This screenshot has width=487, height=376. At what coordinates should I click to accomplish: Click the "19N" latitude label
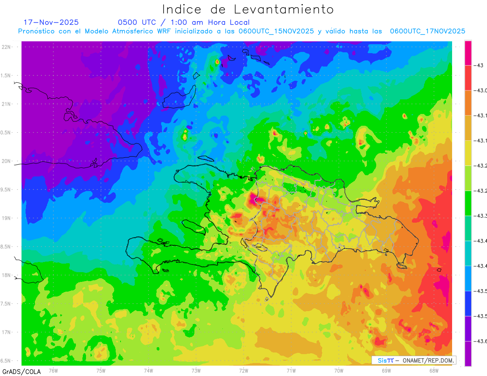click(x=6, y=218)
